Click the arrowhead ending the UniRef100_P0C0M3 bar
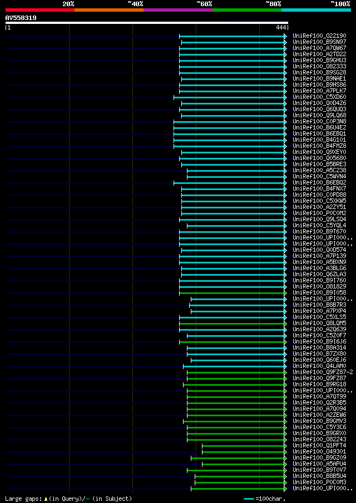 coord(285,483)
